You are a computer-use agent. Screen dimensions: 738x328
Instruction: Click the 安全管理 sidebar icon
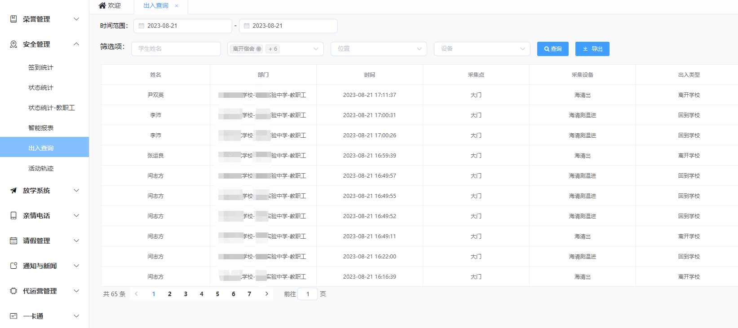click(13, 44)
